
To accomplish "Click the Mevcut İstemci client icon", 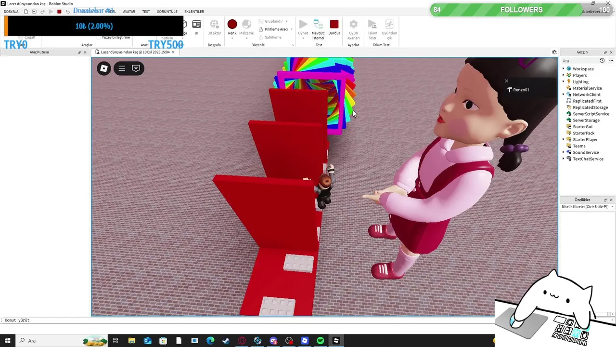I will coord(318,24).
